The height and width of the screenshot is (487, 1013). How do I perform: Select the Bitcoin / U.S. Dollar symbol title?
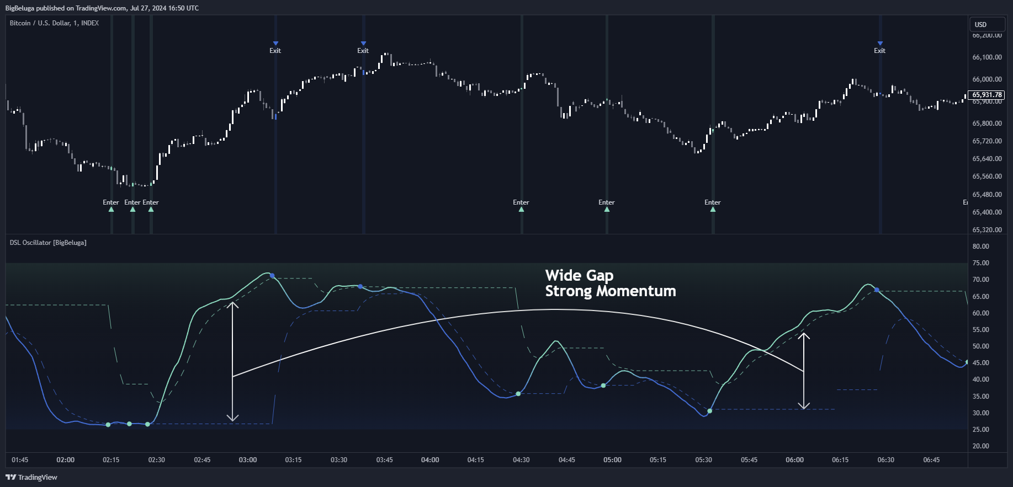54,23
